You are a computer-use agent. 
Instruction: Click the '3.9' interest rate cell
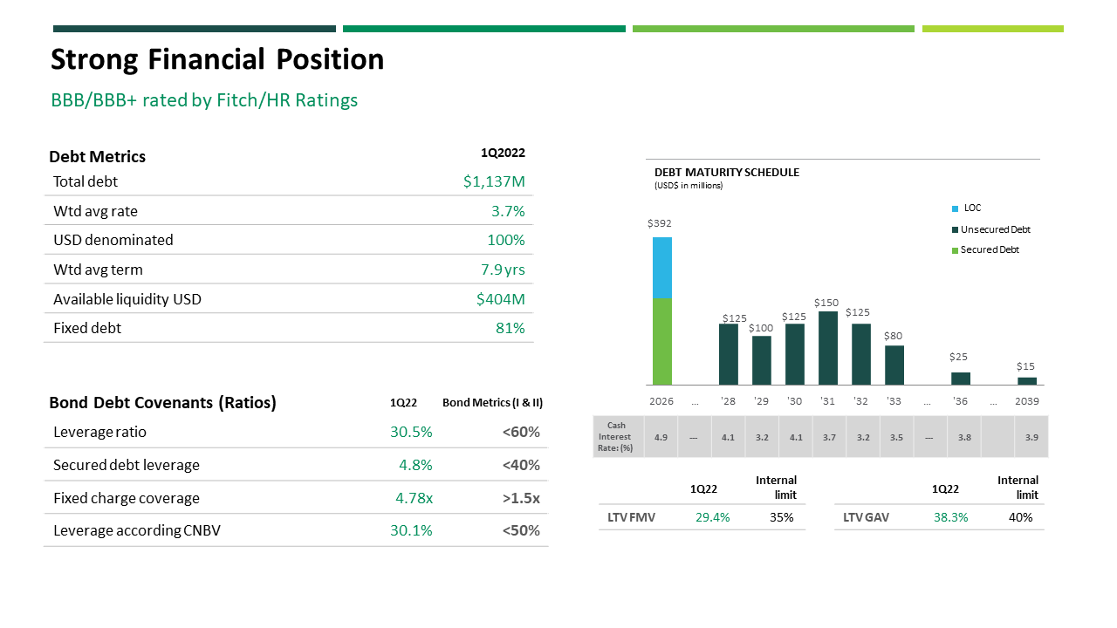click(x=1032, y=436)
